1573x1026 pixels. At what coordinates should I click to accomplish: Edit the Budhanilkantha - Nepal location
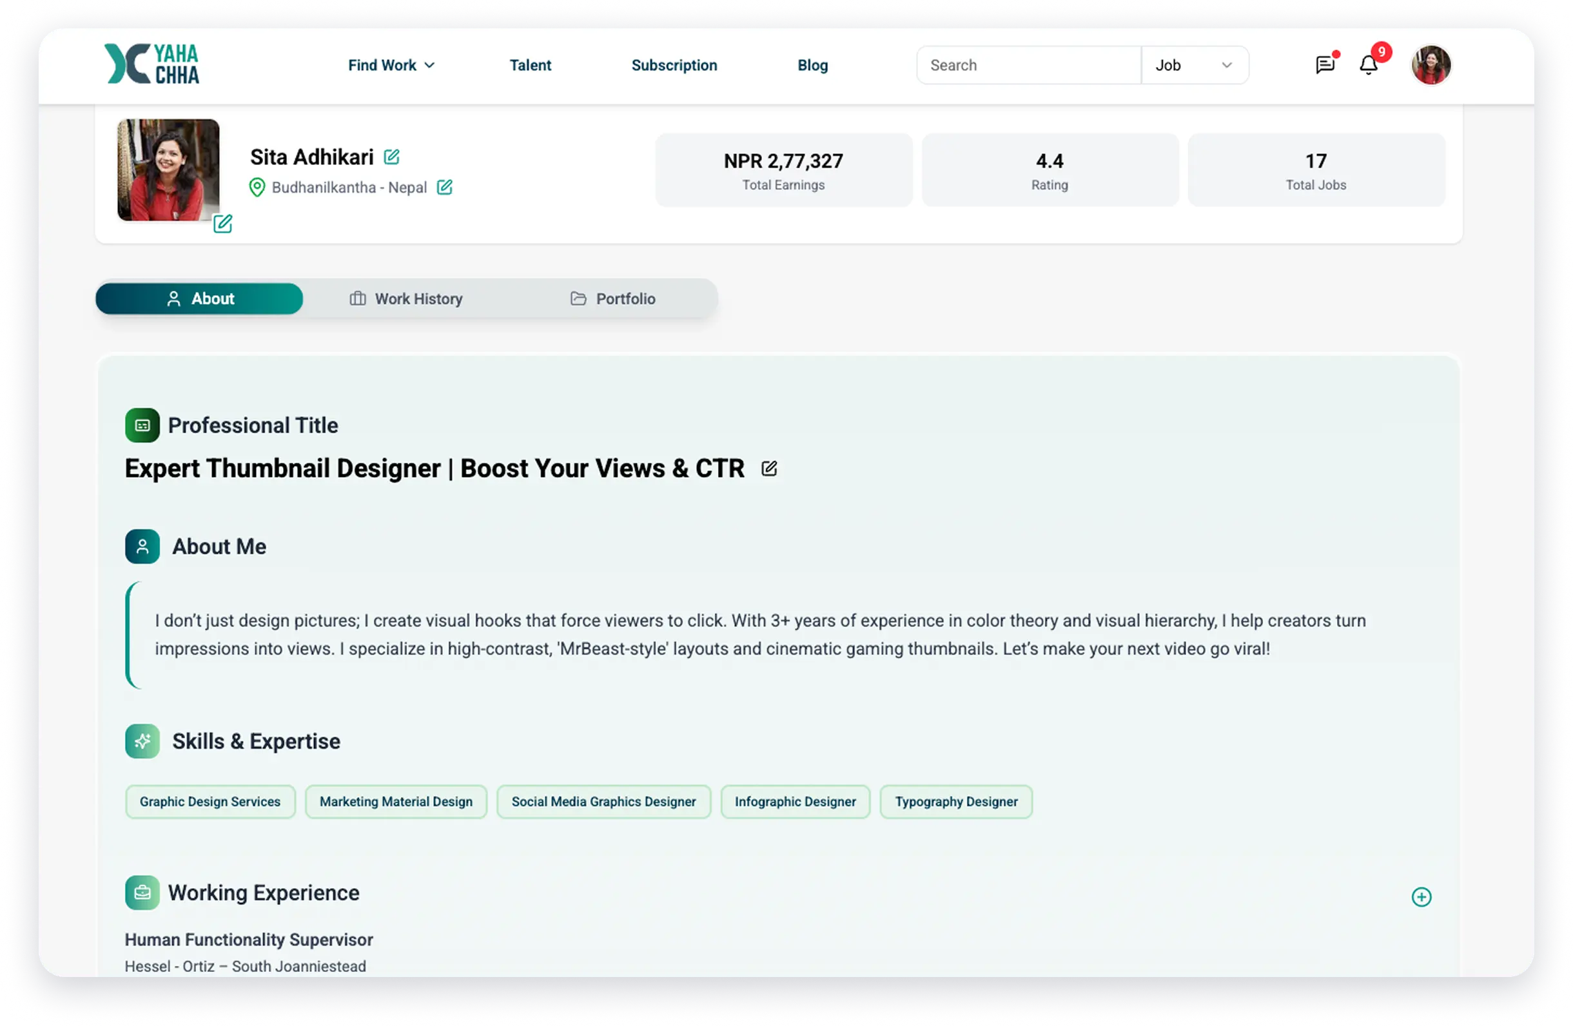[x=445, y=187]
